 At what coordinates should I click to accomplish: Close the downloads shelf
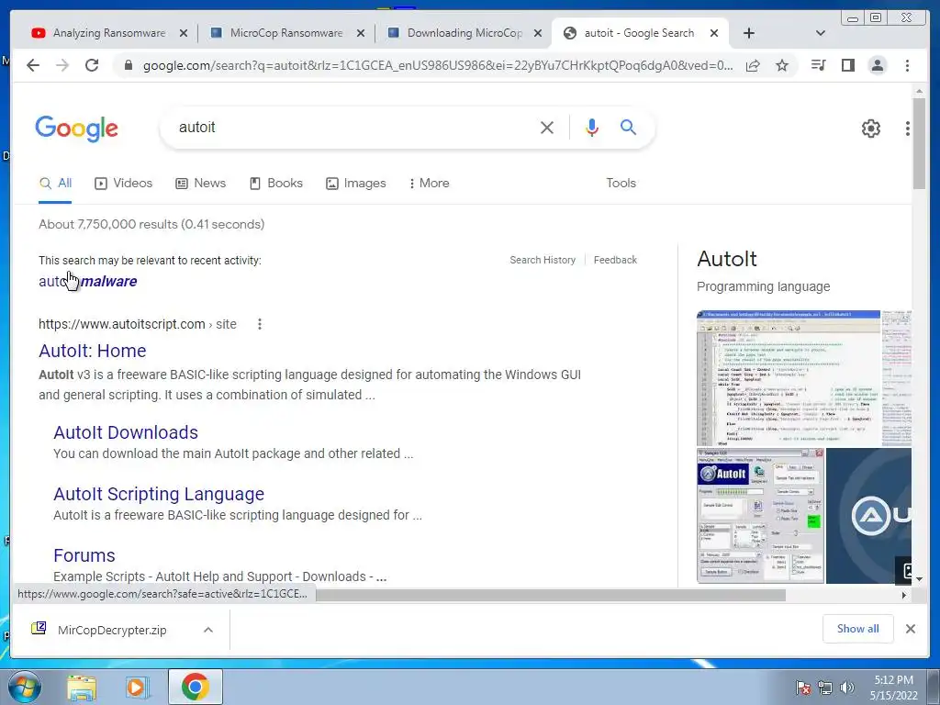tap(910, 629)
